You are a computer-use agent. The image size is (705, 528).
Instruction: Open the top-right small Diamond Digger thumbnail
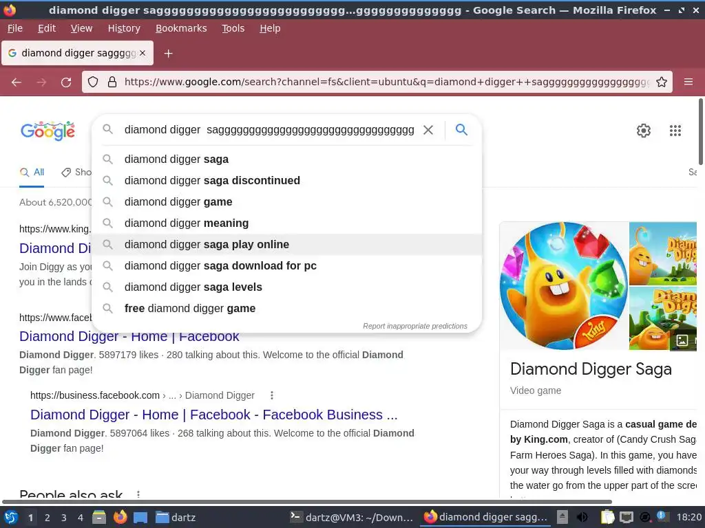pyautogui.click(x=663, y=254)
